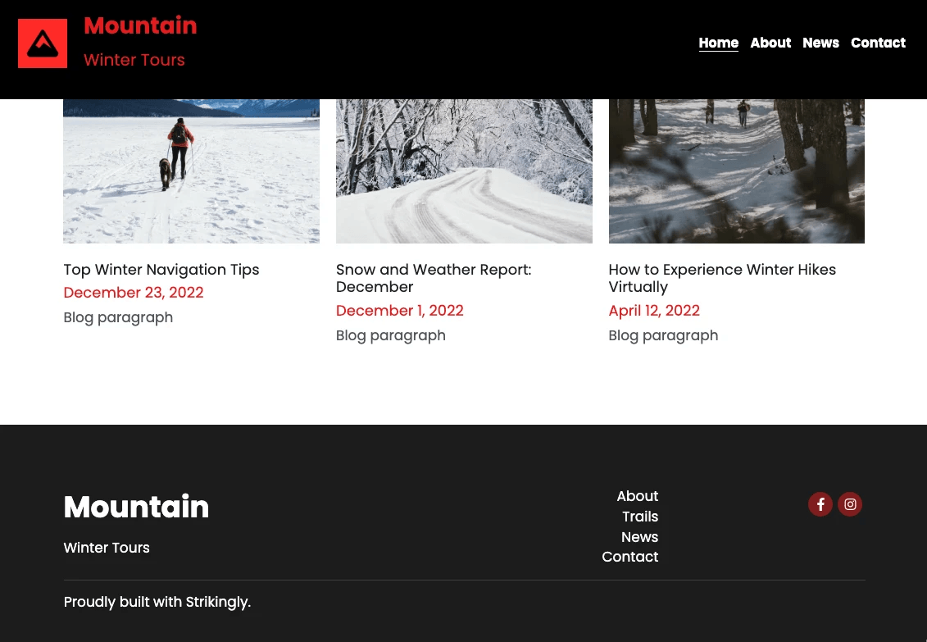The image size is (927, 642).
Task: Select Home in the navigation bar
Action: coord(719,43)
